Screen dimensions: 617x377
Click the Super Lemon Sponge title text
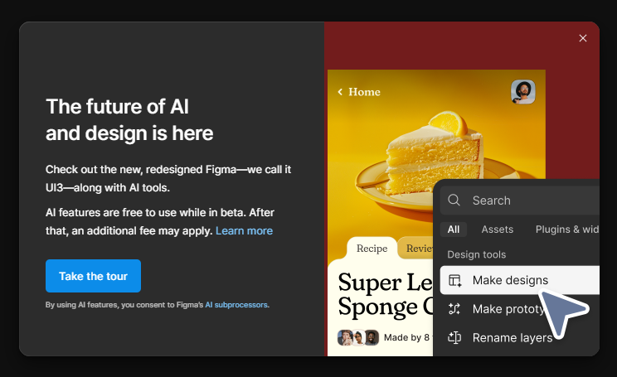(385, 294)
